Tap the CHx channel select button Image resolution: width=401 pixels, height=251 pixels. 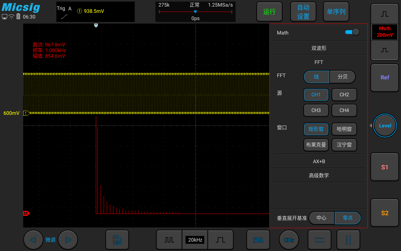point(289,240)
